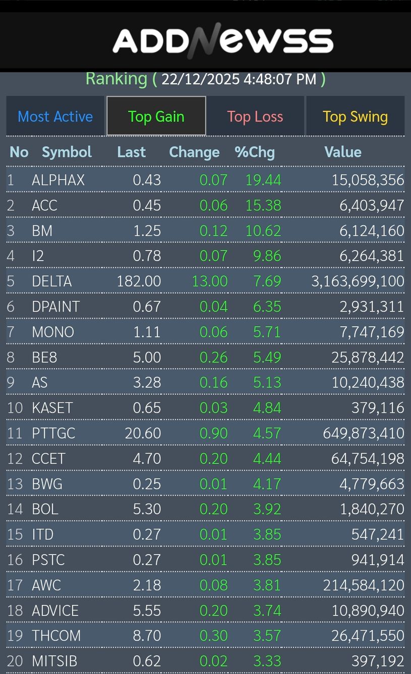Viewport: 411px width, 674px height.
Task: Sort by the Symbol column header
Action: pos(67,152)
